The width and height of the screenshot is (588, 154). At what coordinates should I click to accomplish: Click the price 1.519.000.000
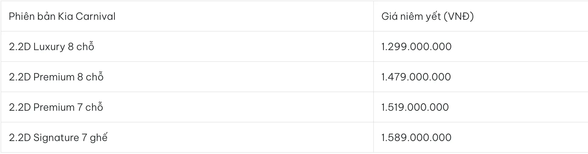click(415, 107)
